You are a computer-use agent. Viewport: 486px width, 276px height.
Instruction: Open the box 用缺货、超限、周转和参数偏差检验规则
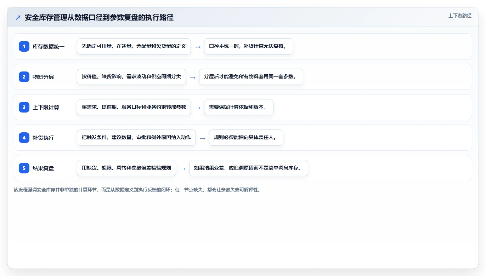pyautogui.click(x=126, y=168)
